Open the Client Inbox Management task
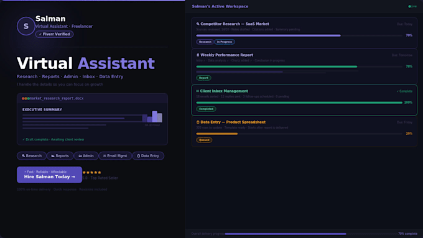Viewport: 423px width, 238px height. [x=304, y=100]
